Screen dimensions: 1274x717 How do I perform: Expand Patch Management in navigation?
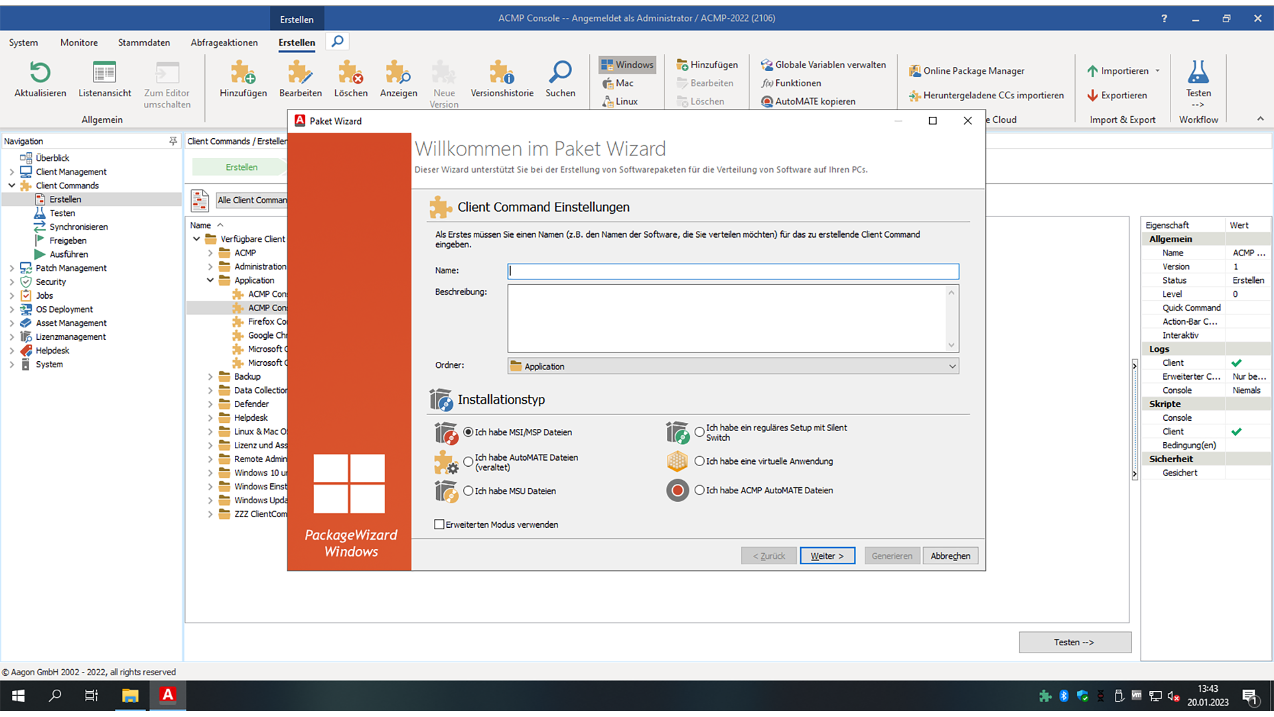click(x=12, y=268)
